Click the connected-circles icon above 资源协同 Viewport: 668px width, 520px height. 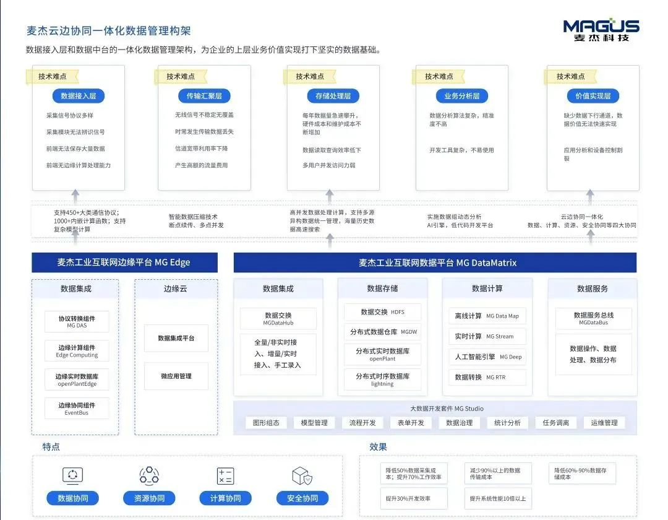pyautogui.click(x=149, y=475)
